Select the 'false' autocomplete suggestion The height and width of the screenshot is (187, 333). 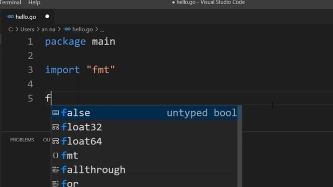click(x=145, y=113)
